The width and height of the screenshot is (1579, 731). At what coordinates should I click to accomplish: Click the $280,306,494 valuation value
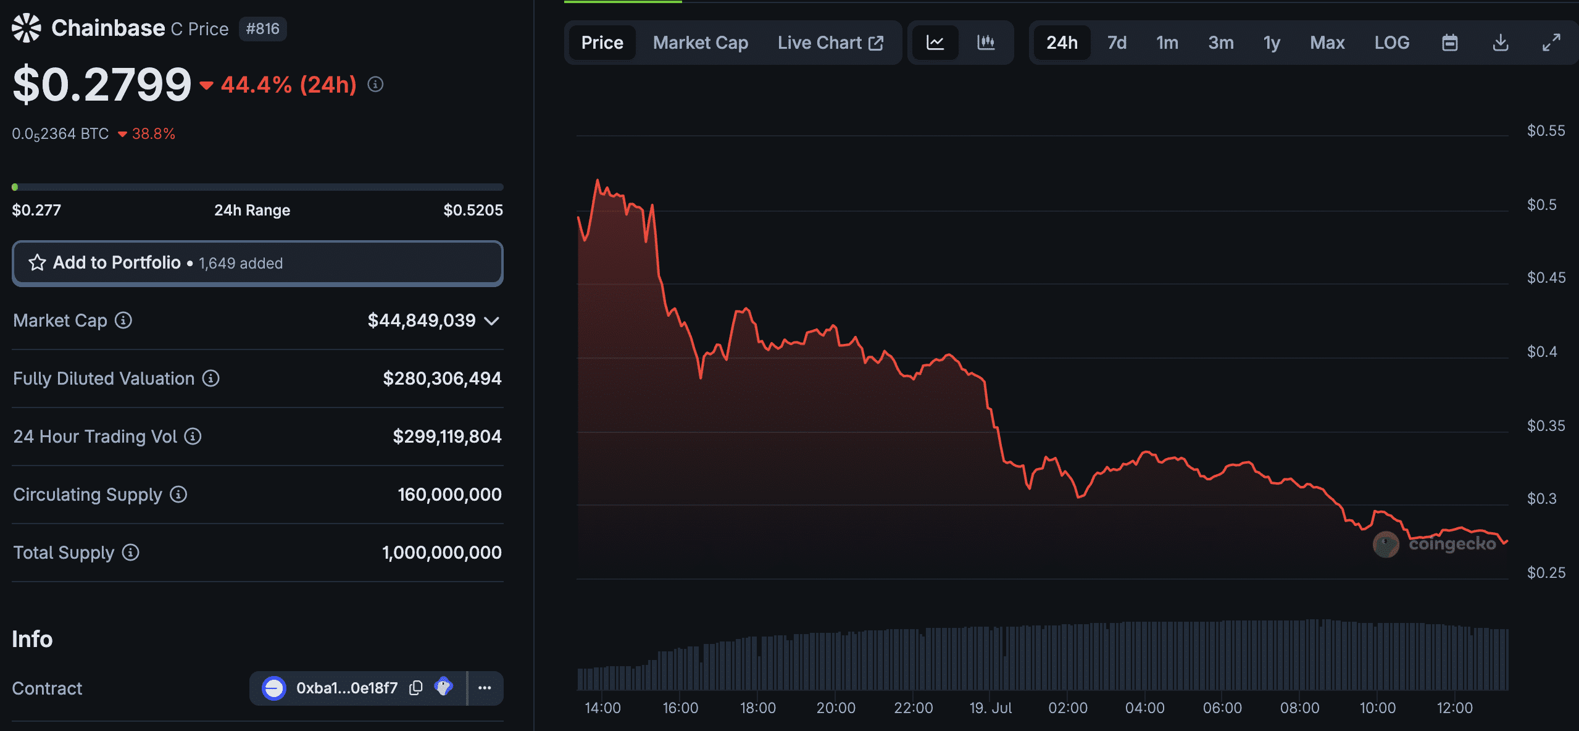point(442,378)
